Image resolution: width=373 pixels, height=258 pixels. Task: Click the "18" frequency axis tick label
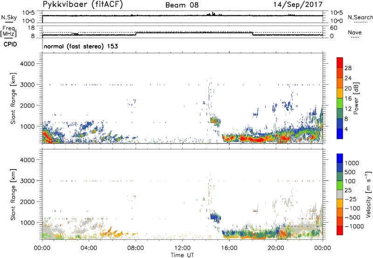point(31,28)
